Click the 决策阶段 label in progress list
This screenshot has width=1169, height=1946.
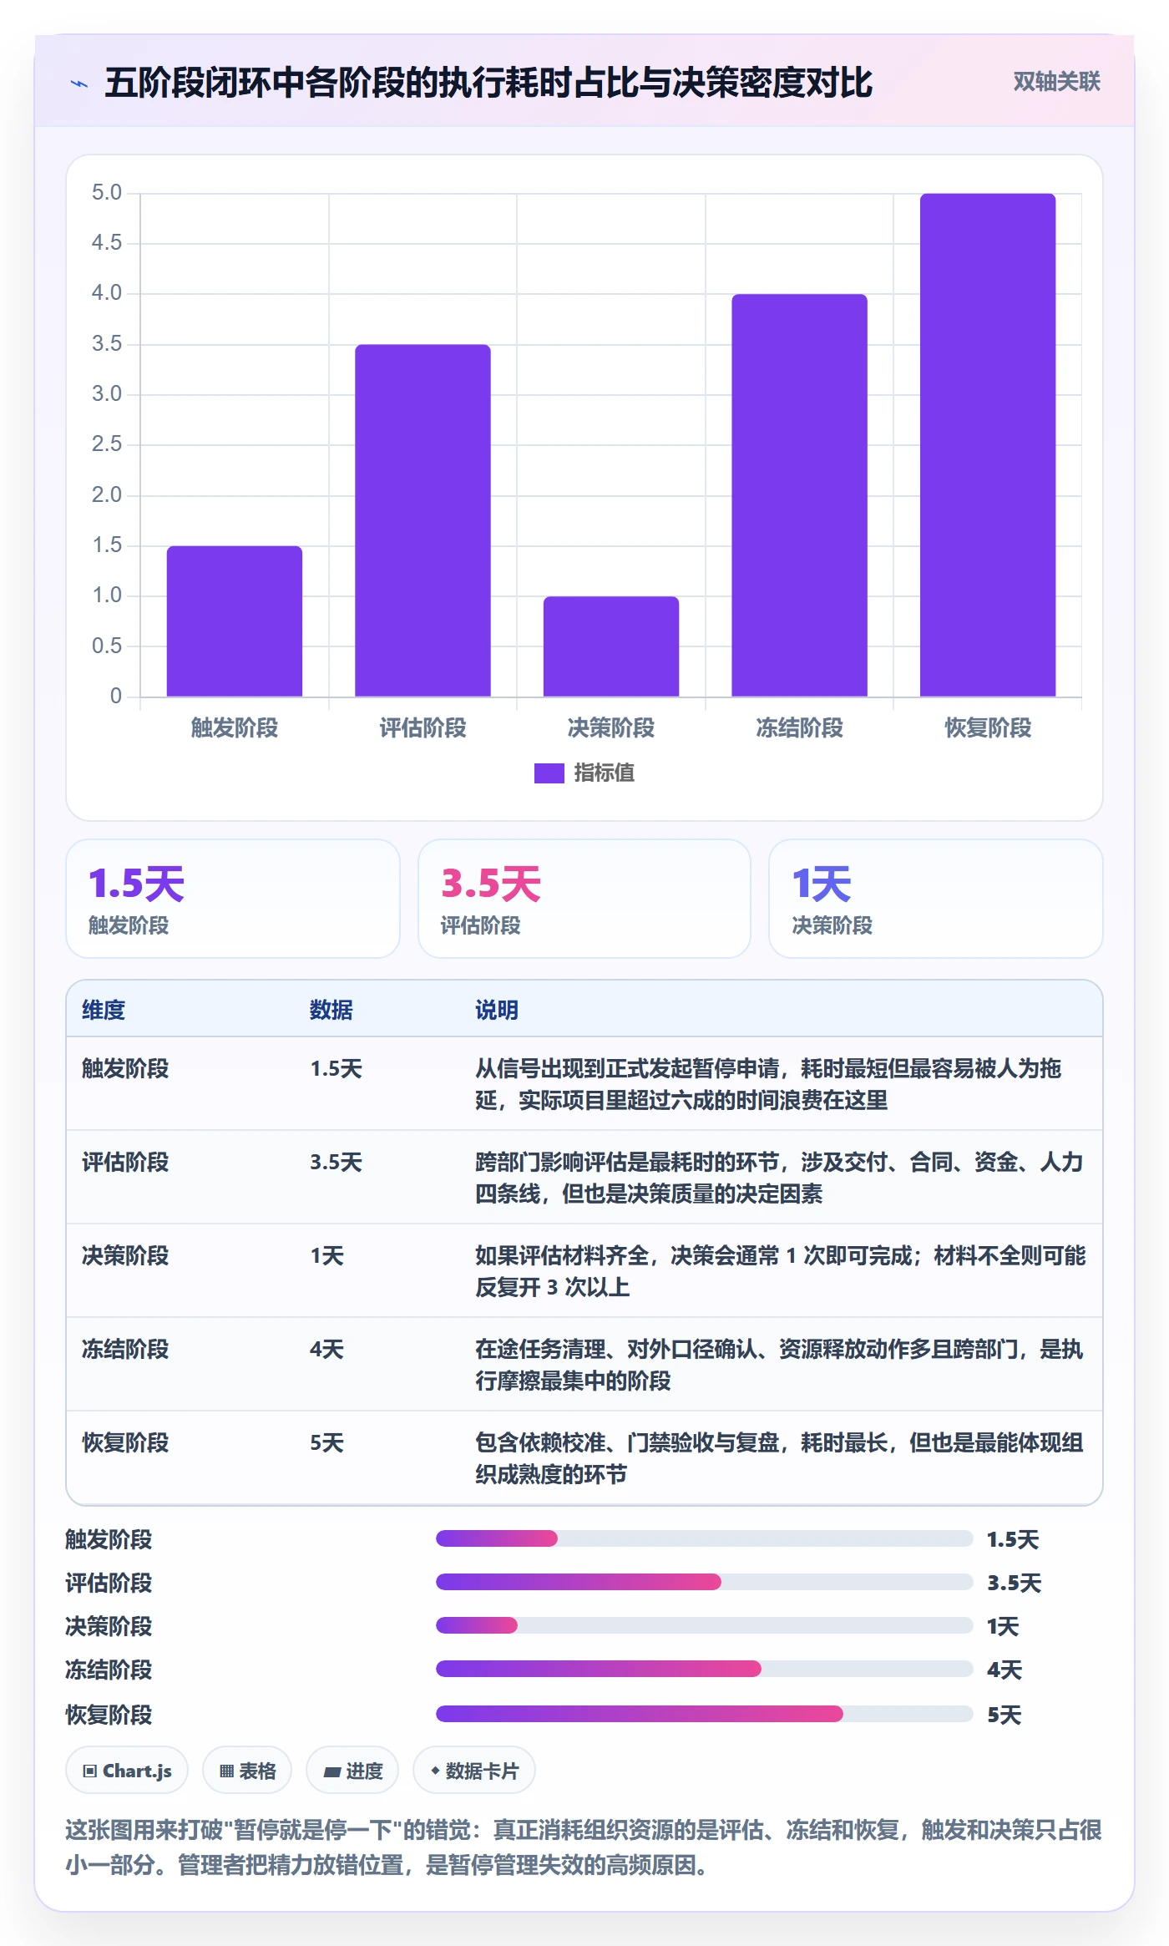tap(109, 1626)
